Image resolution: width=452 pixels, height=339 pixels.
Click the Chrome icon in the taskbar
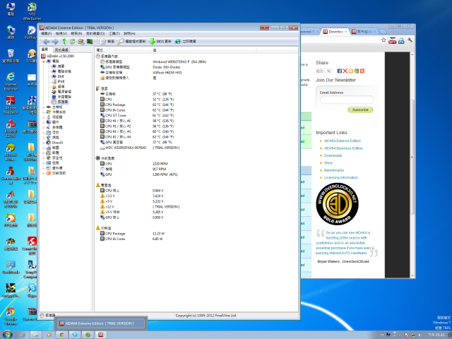(61, 335)
